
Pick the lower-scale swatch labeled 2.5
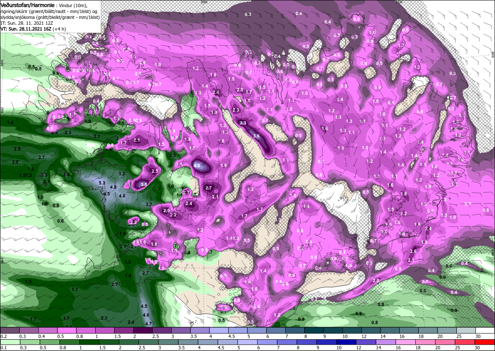pos(148,342)
